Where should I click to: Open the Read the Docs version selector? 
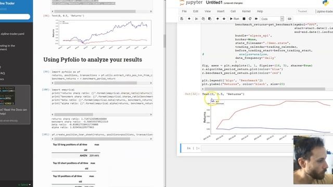tap(24, 185)
